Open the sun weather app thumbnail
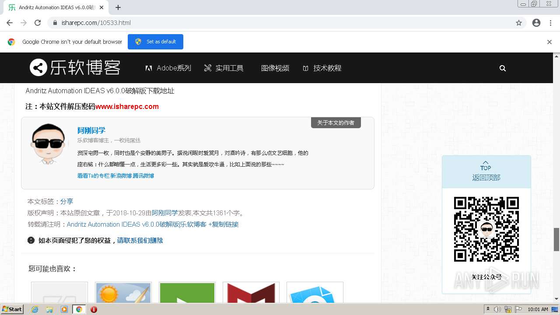This screenshot has width=560, height=315. 123,292
